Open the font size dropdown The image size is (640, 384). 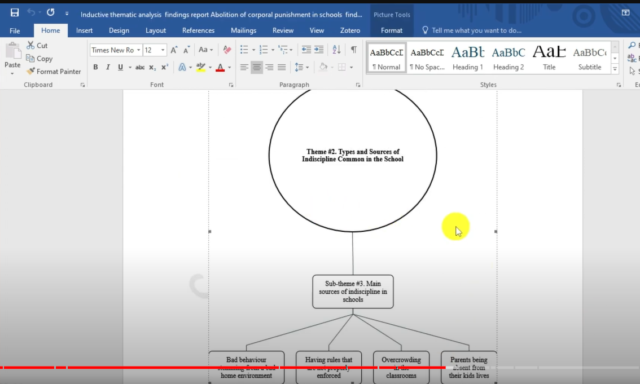pyautogui.click(x=163, y=50)
